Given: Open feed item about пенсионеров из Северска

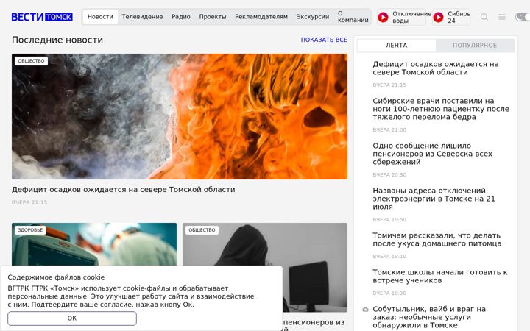Looking at the screenshot, I should click(432, 154).
